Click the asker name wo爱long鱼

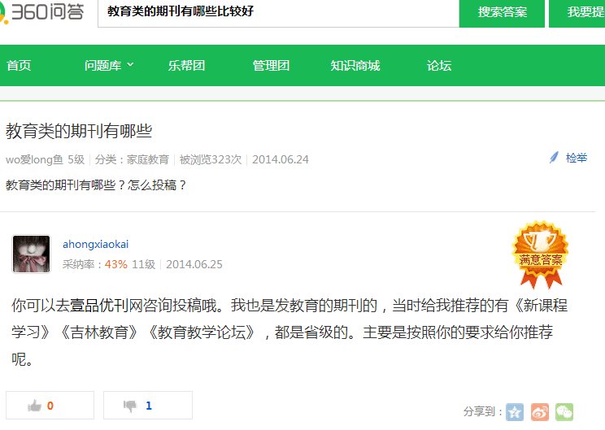34,159
